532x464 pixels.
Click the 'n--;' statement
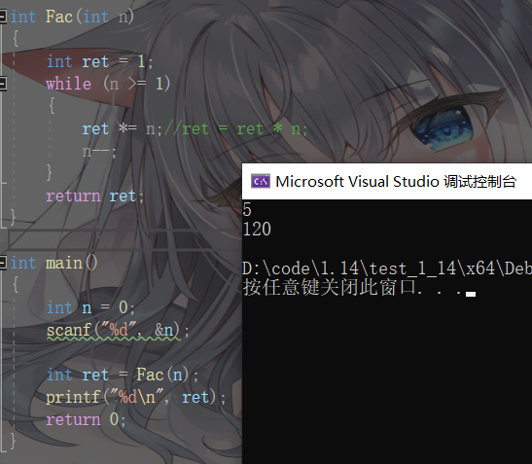point(99,151)
